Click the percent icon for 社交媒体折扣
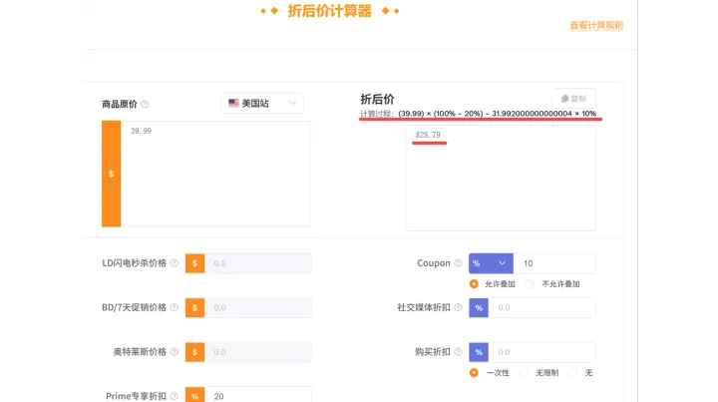Image resolution: width=718 pixels, height=402 pixels. [x=479, y=307]
